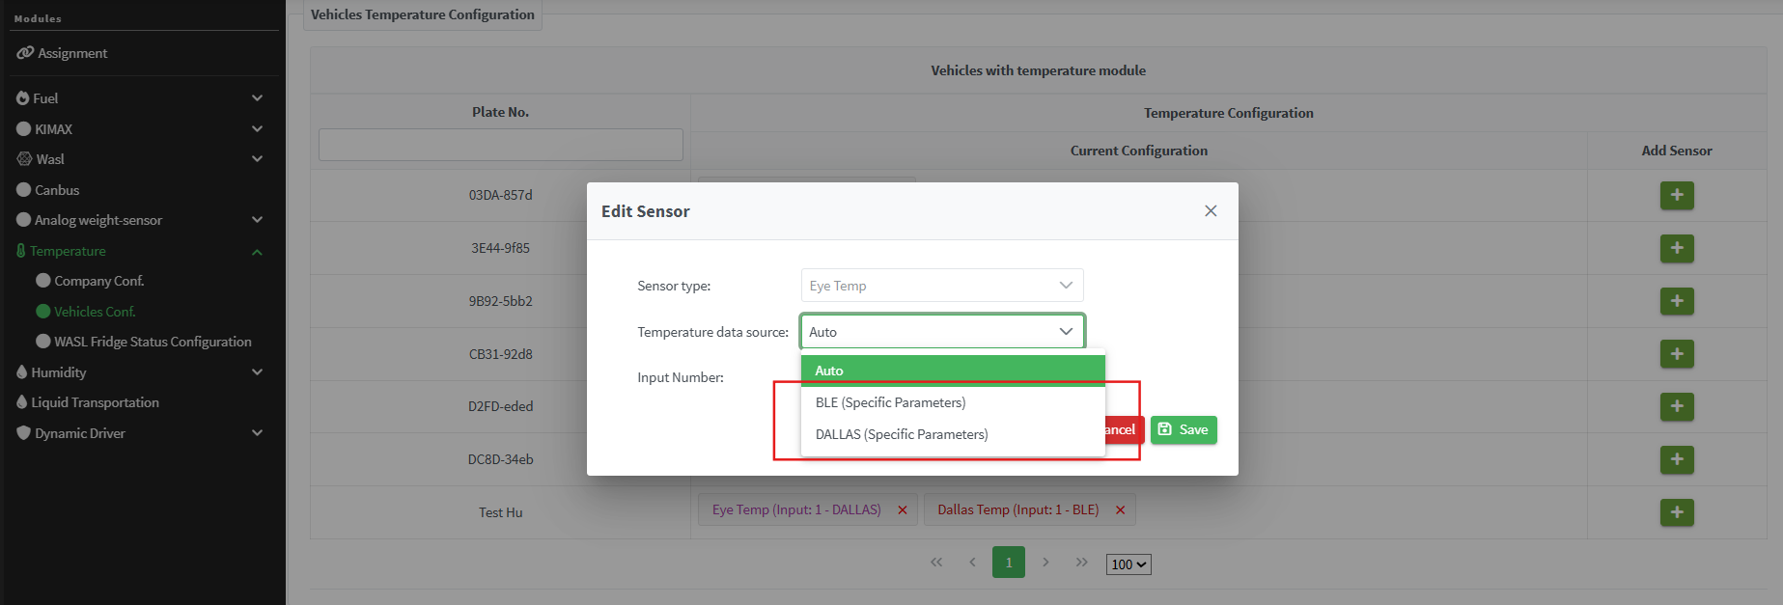Go to the last page of results
Screen dimensions: 1783x605
1081,562
